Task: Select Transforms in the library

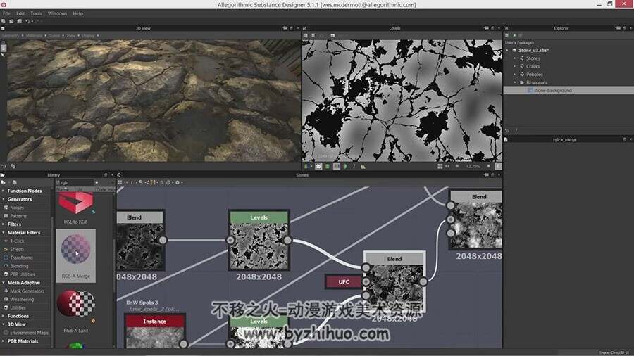Action: point(21,258)
